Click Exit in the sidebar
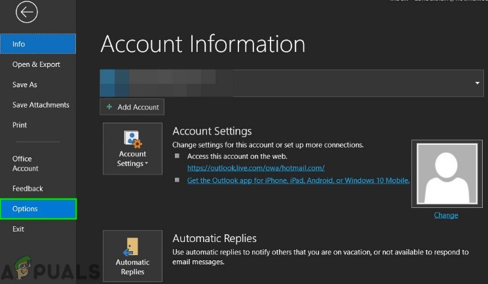Viewport: 488px width, 284px height. point(18,229)
